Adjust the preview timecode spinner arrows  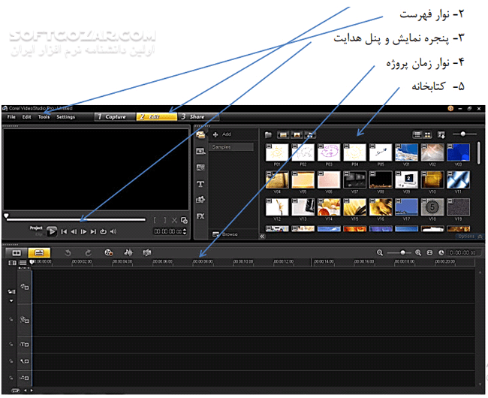pyautogui.click(x=185, y=231)
